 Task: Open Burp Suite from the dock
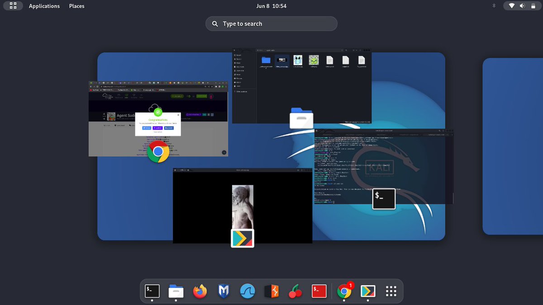pos(272,291)
